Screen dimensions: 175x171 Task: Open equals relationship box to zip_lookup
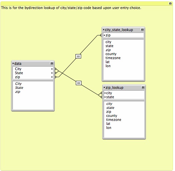click(x=78, y=83)
